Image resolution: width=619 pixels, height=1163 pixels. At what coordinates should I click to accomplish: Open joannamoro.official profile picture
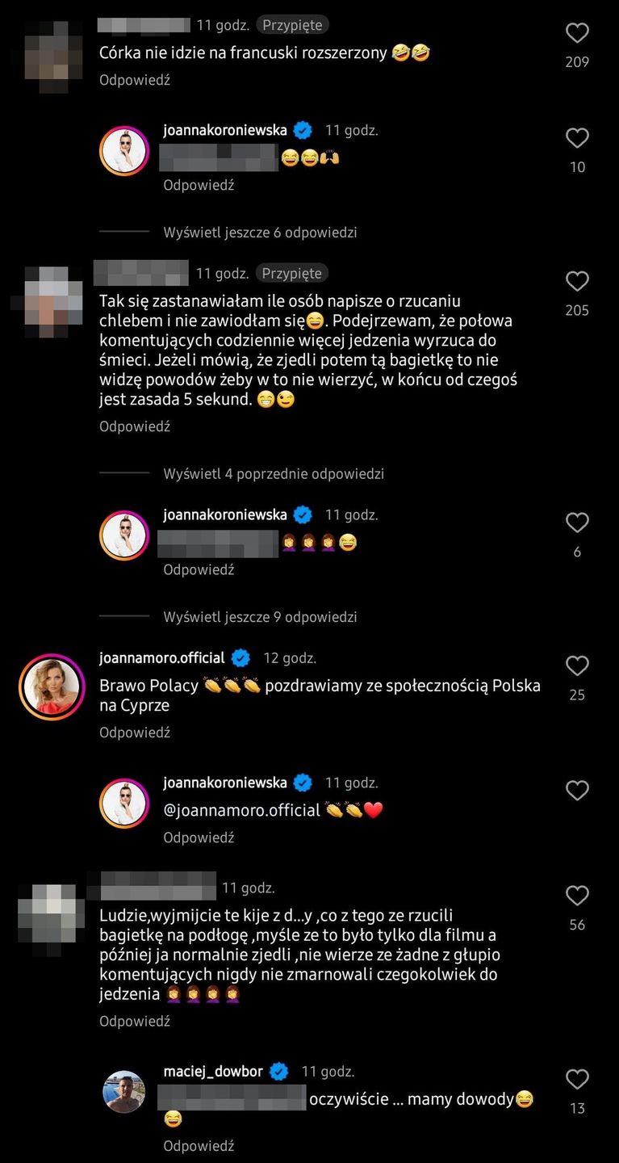click(x=52, y=686)
